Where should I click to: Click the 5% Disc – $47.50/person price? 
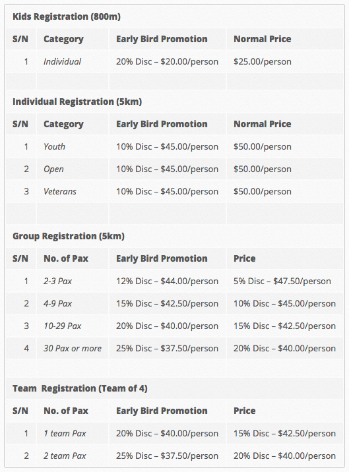tap(282, 281)
